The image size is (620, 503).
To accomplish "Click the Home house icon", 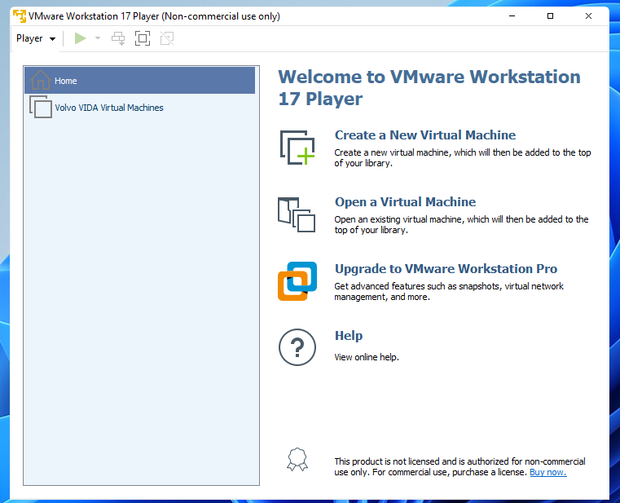I will tap(41, 80).
